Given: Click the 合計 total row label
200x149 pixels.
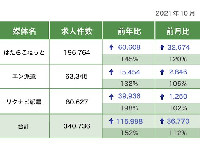Looking at the screenshot, I should pyautogui.click(x=23, y=126).
